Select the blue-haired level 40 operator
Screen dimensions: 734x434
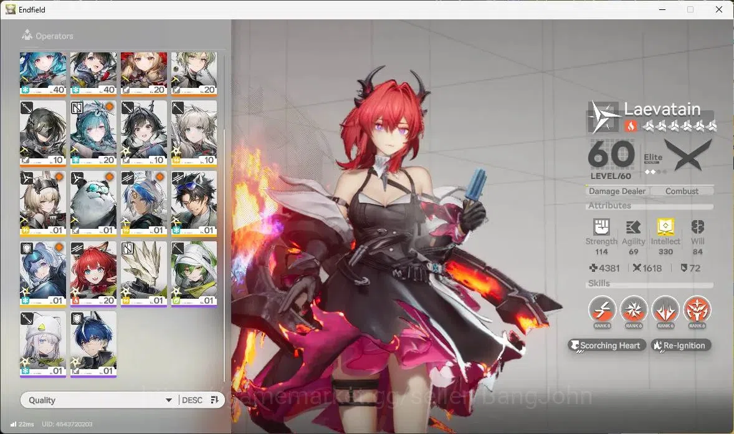click(43, 74)
